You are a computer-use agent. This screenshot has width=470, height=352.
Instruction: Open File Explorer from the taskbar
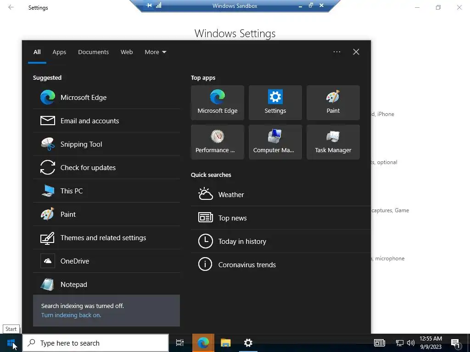(226, 343)
